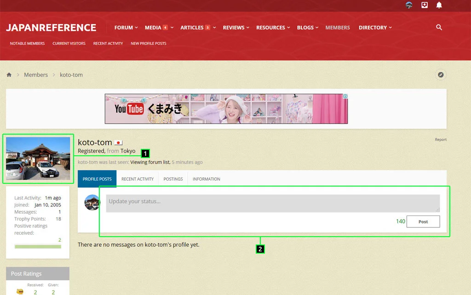Expand the RESOURCES dropdown chevron
This screenshot has height=295, width=471.
[288, 28]
